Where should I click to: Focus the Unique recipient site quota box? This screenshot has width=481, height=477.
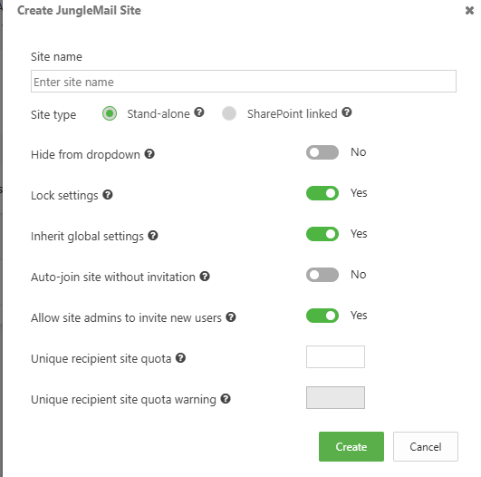(335, 357)
